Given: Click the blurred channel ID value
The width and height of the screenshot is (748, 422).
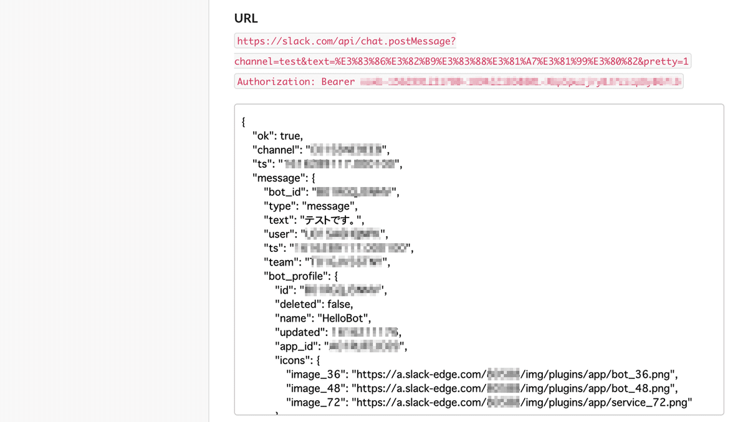Looking at the screenshot, I should point(338,150).
